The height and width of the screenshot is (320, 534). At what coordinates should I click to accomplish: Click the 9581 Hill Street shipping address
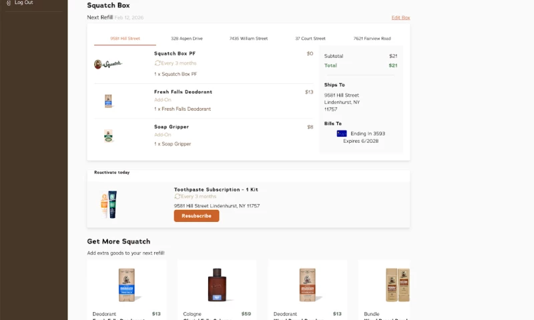pos(342,102)
